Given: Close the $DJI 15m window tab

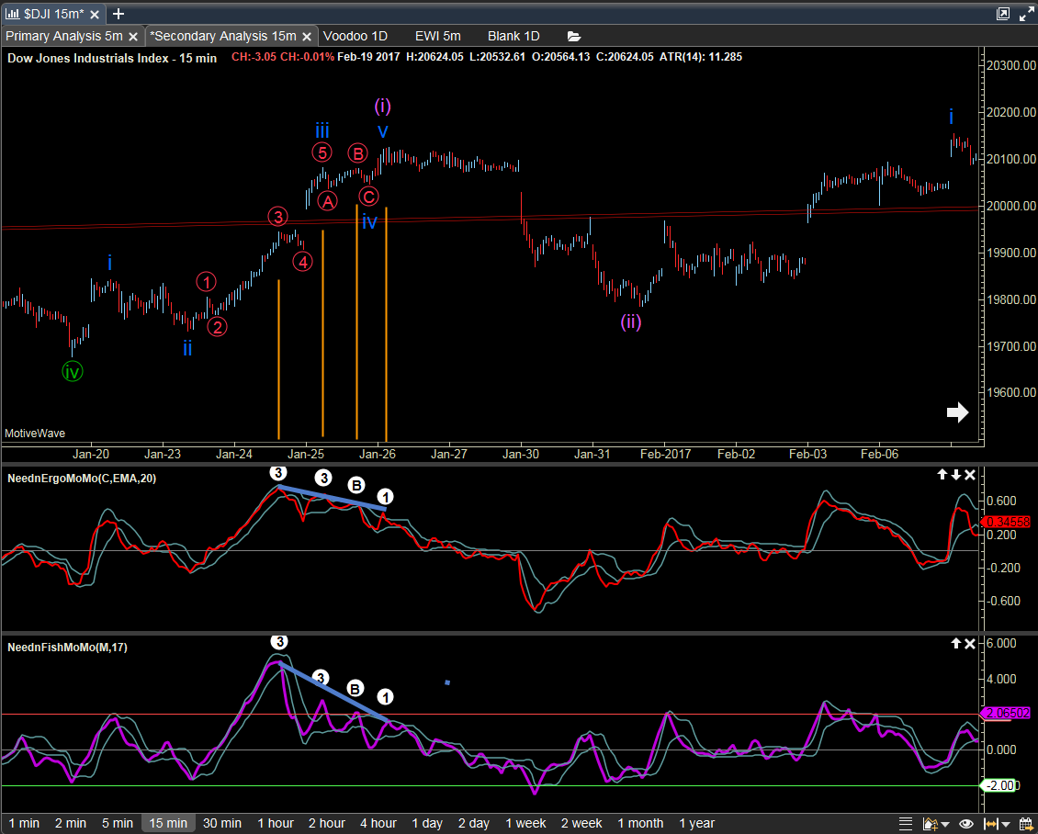Looking at the screenshot, I should [x=96, y=14].
